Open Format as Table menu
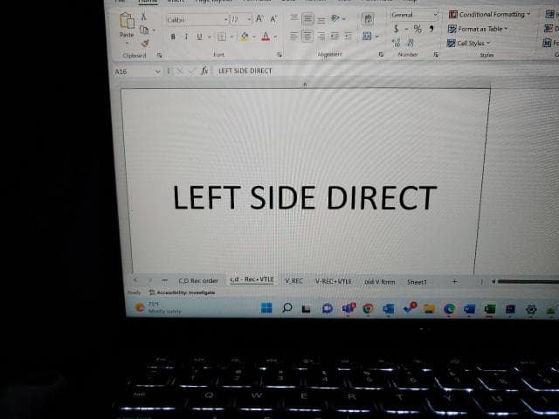559x419 pixels. (478, 29)
